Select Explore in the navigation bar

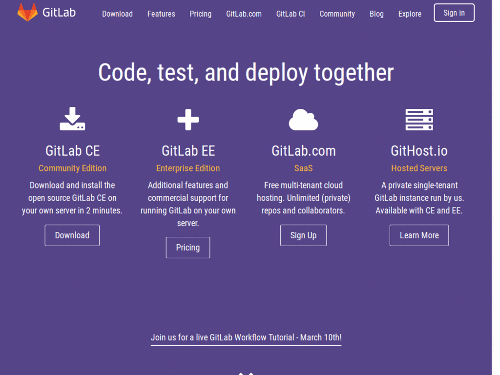point(410,14)
